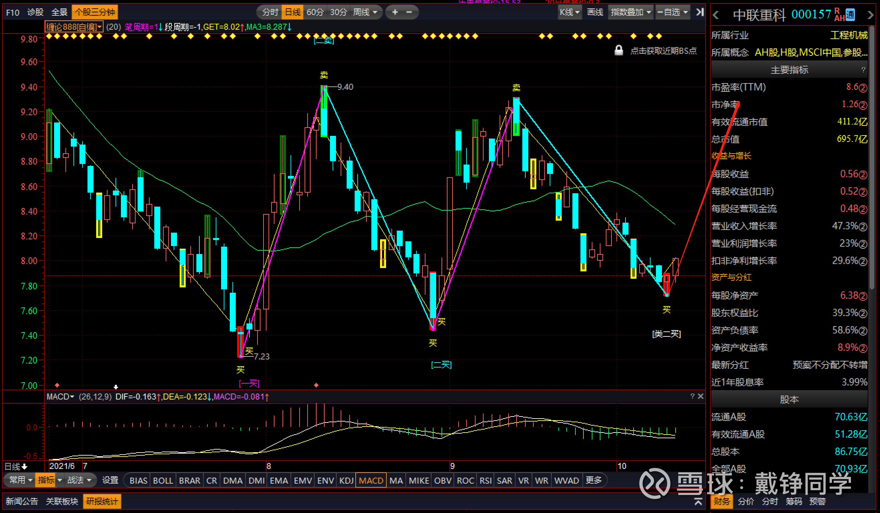Toggle 日线 period arrow at bottom left
The image size is (880, 513).
coord(24,467)
